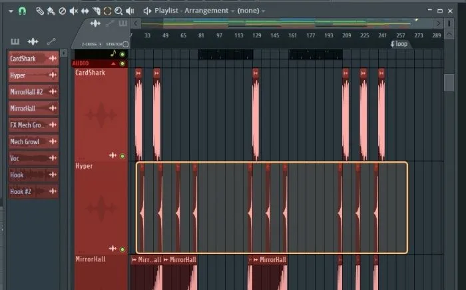Click waveform icon on Hook #2 picker item
This screenshot has height=290, width=466.
click(53, 191)
